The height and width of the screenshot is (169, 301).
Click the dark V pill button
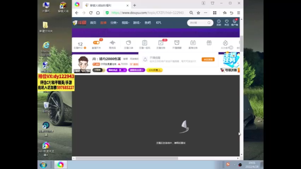[99, 70]
